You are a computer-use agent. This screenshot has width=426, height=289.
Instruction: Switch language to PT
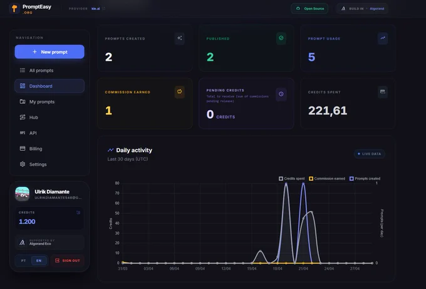[x=23, y=260]
